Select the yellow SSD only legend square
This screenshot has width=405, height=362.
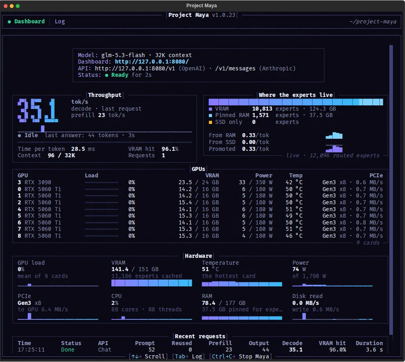(x=210, y=122)
